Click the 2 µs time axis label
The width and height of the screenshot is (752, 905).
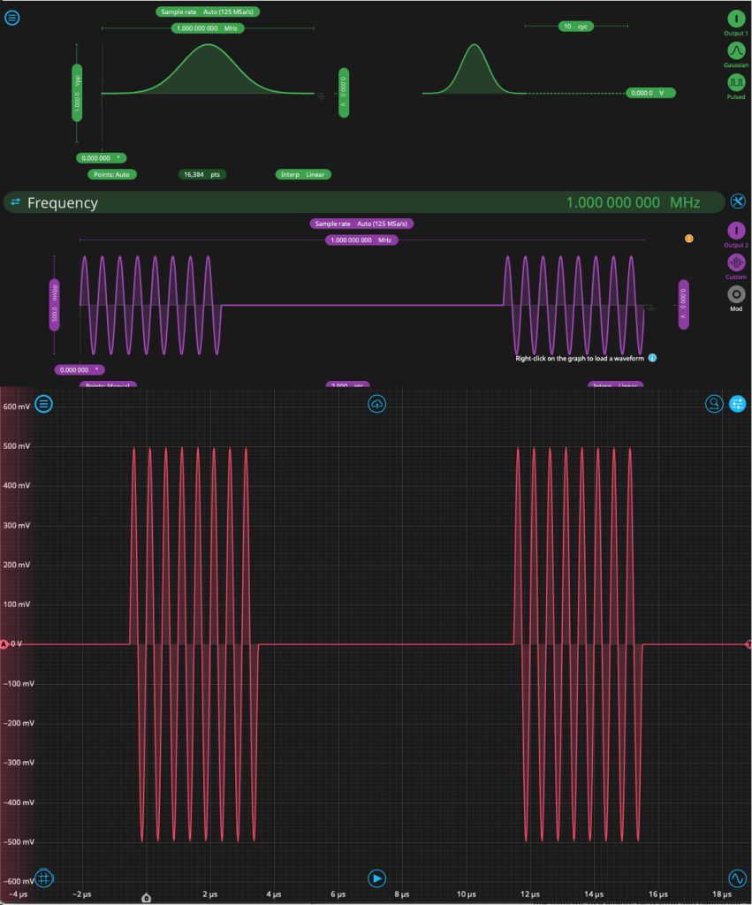point(210,894)
